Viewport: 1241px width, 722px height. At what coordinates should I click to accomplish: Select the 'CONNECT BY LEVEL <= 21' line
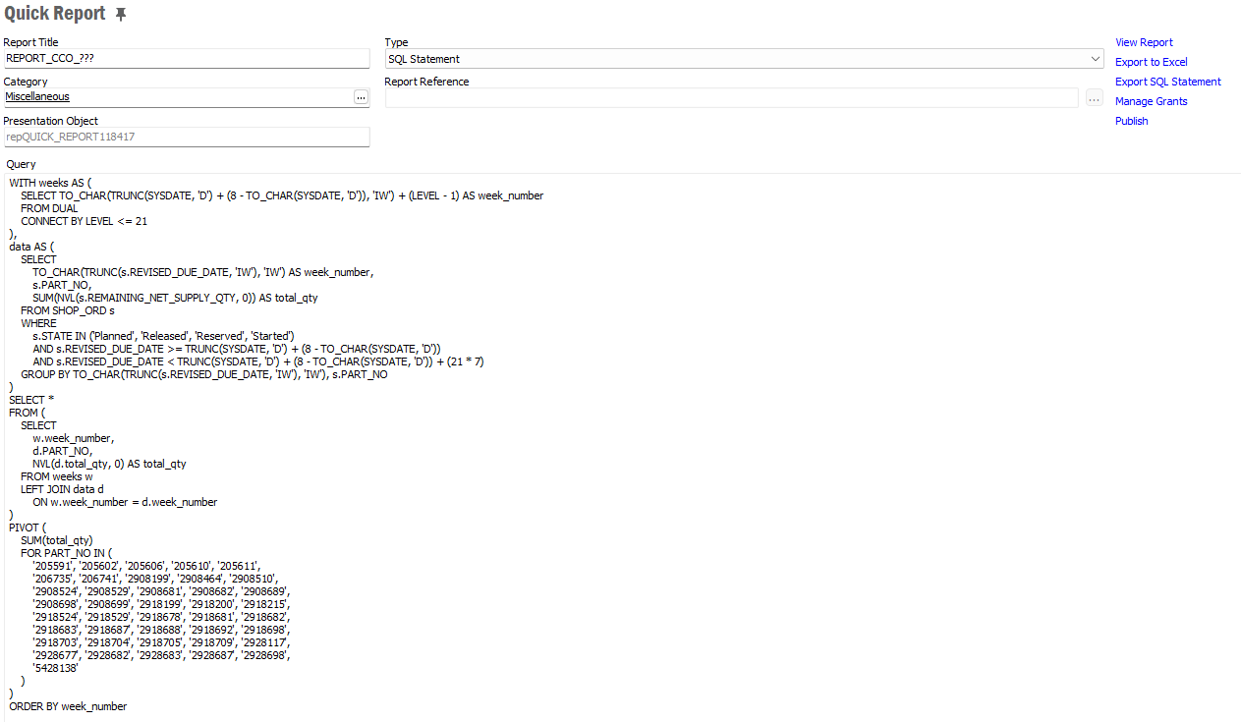(84, 221)
